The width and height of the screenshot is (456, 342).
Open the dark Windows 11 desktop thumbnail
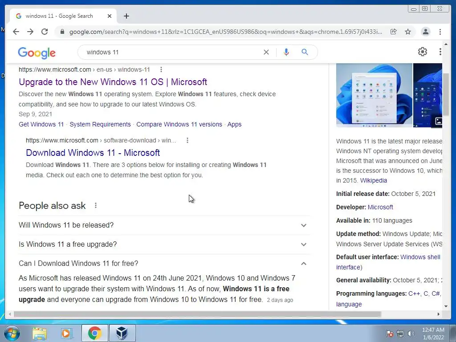point(427,95)
